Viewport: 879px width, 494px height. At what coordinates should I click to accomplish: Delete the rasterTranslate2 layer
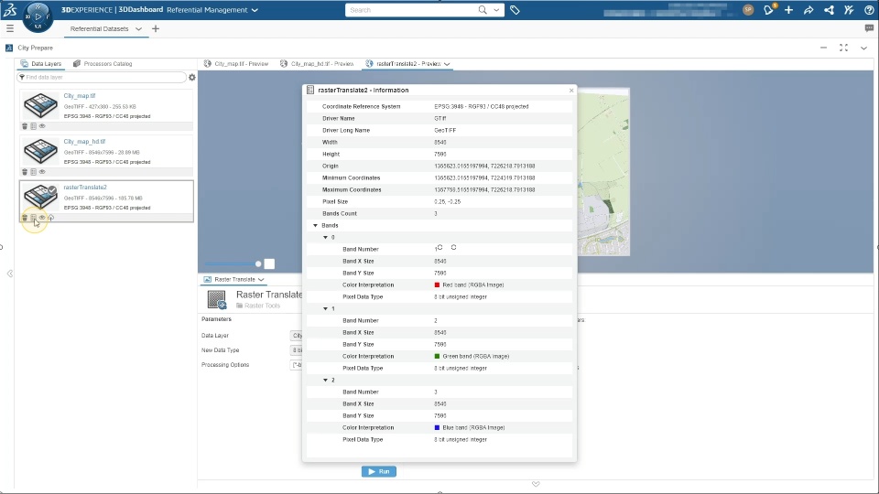pyautogui.click(x=25, y=218)
